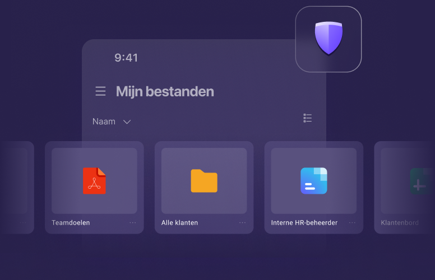Click the partially hidden leftmost file card
Viewport: 435px width, 280px height.
17,188
